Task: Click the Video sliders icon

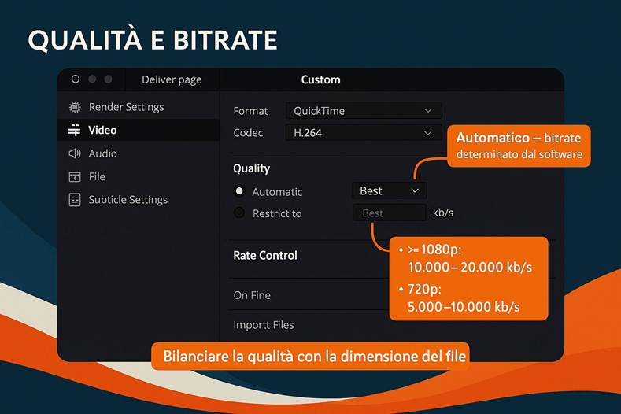Action: tap(74, 130)
